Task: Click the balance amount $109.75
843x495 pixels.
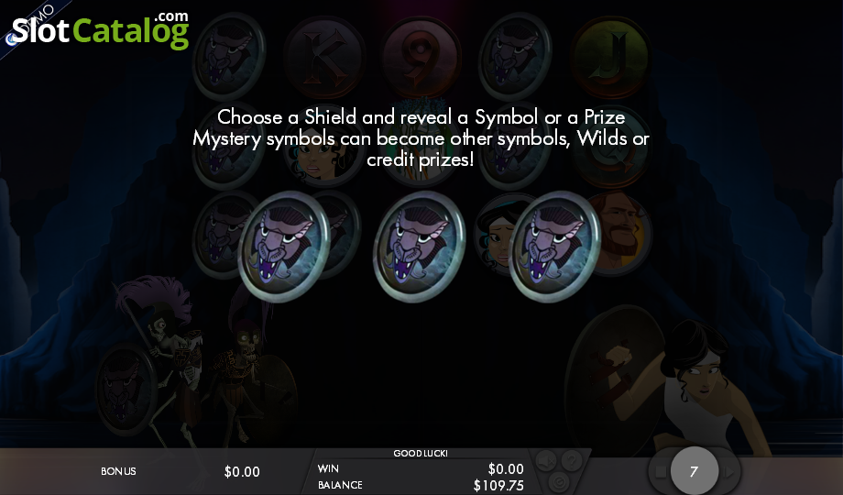Action: [498, 485]
